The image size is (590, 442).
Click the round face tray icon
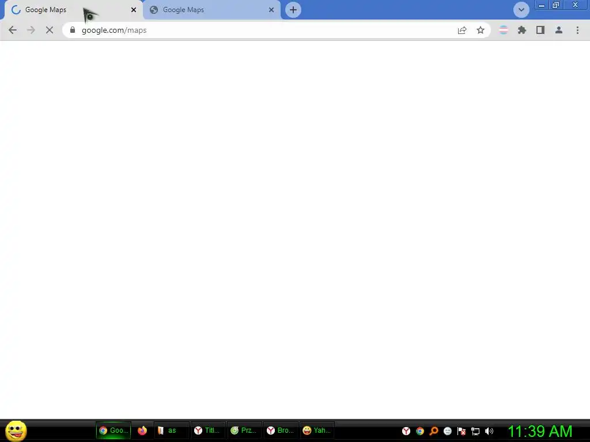point(447,431)
